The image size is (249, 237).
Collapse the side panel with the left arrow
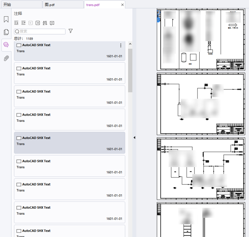tap(134, 138)
